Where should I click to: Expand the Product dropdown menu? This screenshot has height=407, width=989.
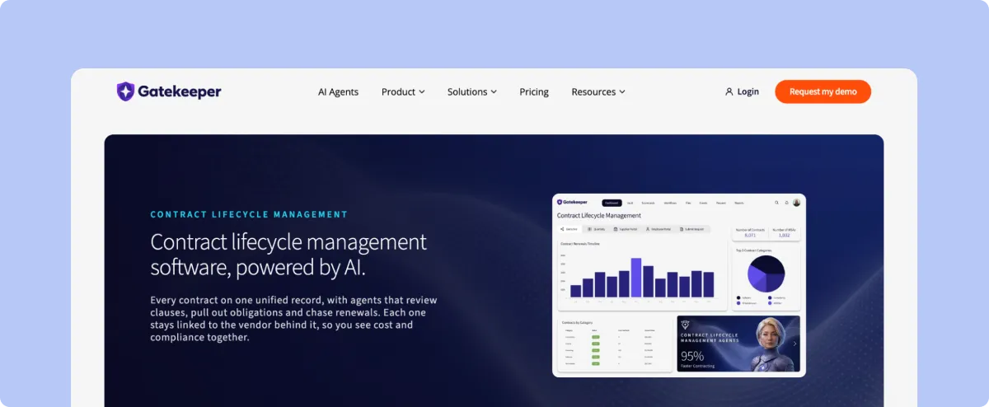tap(403, 92)
